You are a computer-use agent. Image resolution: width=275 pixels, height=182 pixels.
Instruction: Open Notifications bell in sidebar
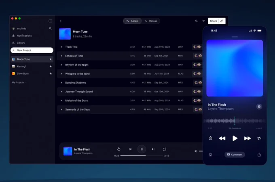[x=13, y=36]
